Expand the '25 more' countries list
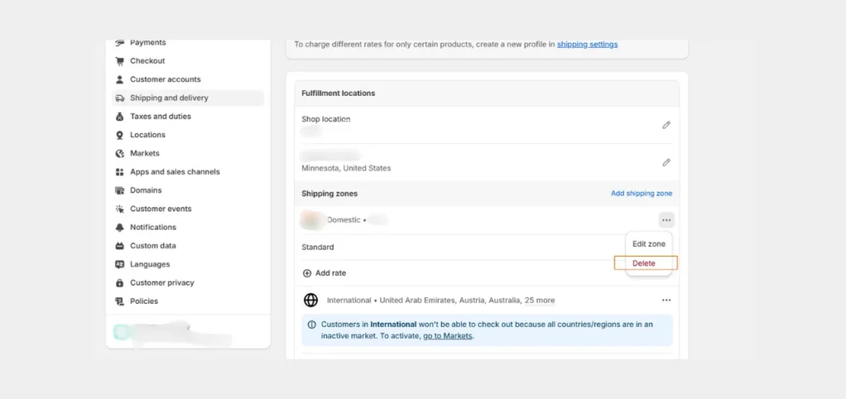The width and height of the screenshot is (846, 399). 539,301
